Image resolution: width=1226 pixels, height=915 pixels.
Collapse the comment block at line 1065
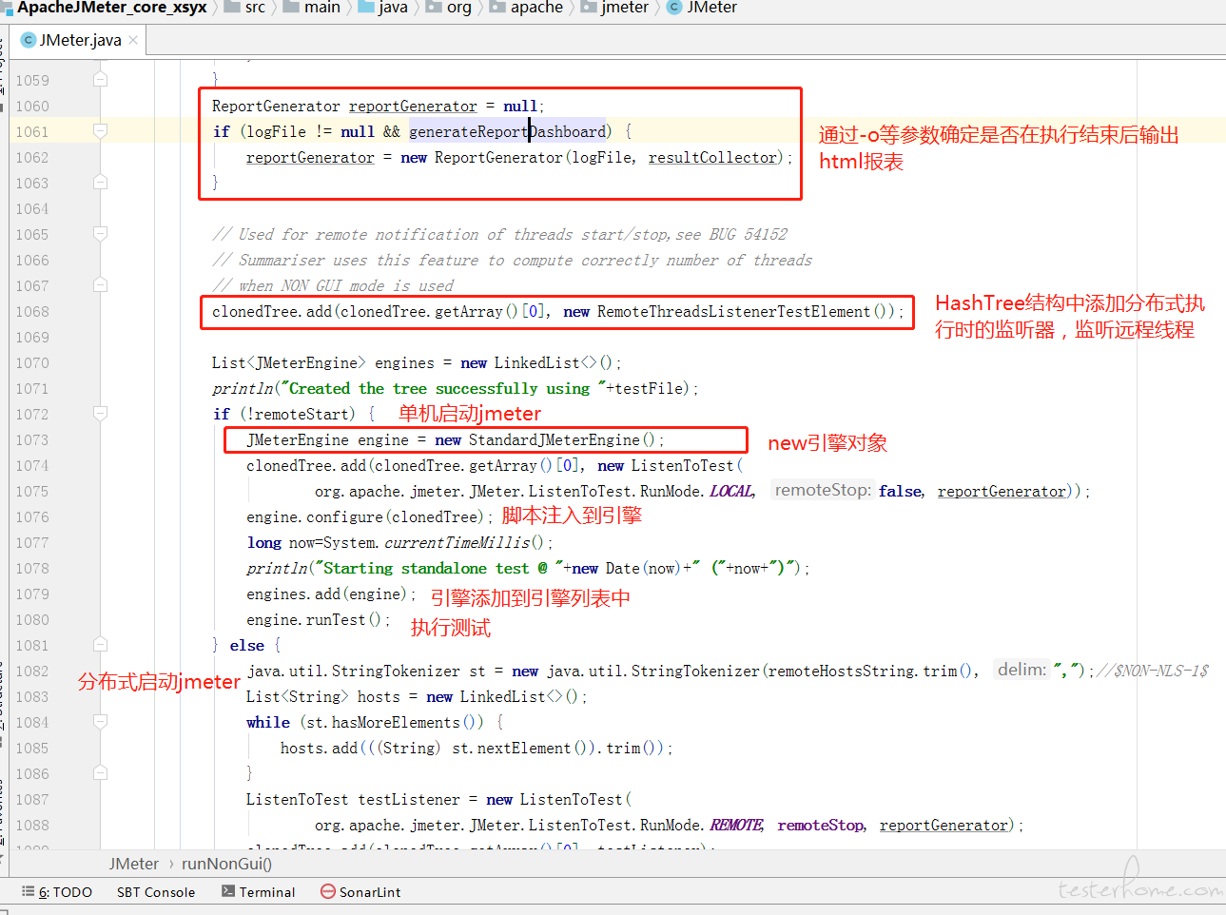pos(100,234)
